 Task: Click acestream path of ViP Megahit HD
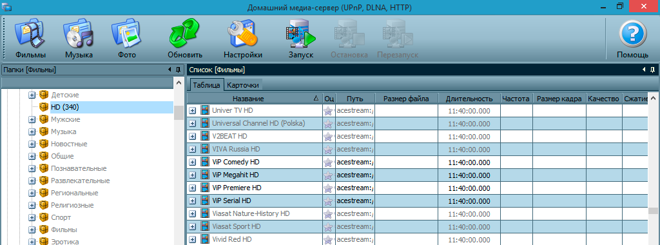point(355,175)
